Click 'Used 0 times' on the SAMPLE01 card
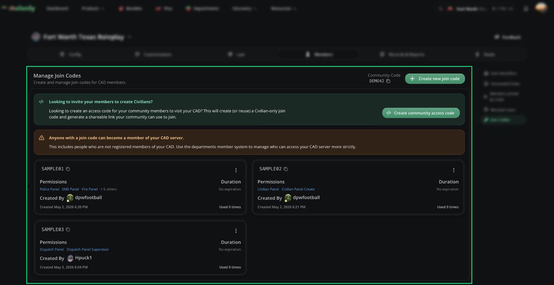This screenshot has height=285, width=554. coord(230,207)
